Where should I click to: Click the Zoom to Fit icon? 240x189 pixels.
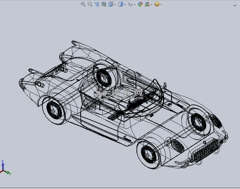coord(83,4)
